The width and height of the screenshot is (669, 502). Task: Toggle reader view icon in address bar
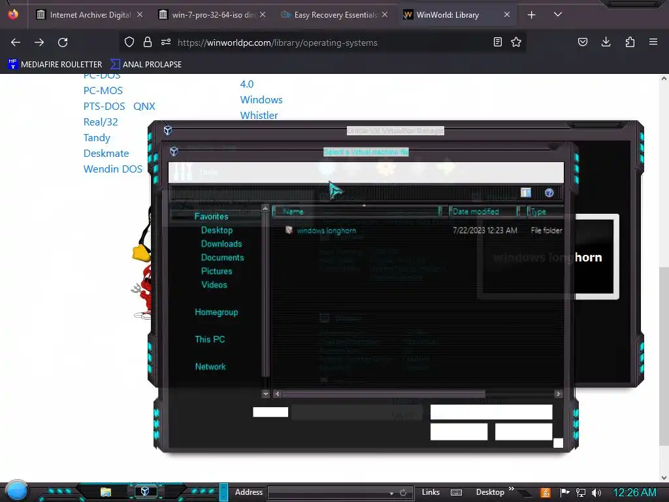click(x=497, y=42)
